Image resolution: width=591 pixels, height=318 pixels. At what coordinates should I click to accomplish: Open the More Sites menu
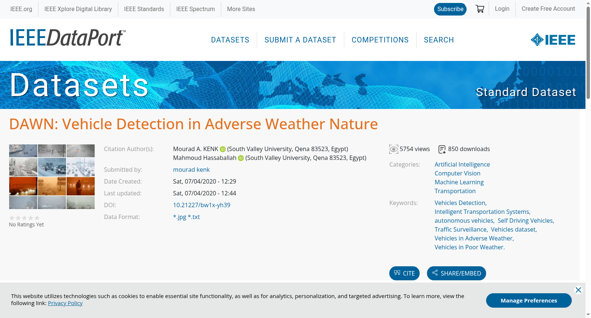[241, 9]
